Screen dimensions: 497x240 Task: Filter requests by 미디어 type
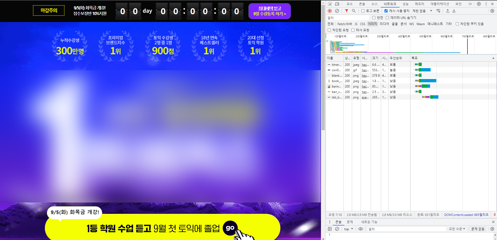pos(384,24)
